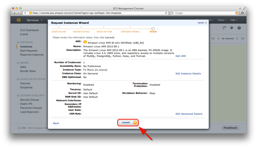Image resolution: width=257 pixels, height=148 pixels.
Task: Open Instances in sidebar
Action: 26,46
